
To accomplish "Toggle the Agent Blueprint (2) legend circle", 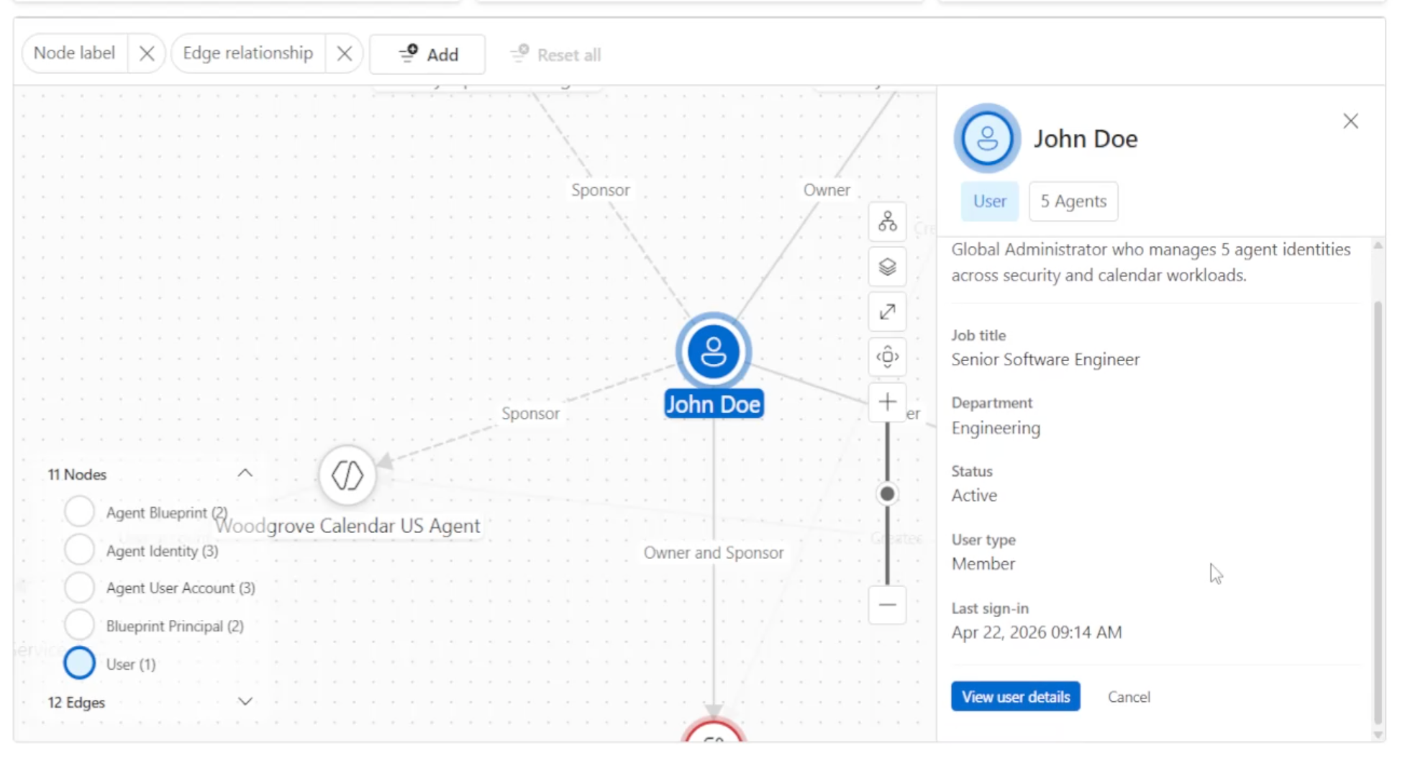I will pos(79,512).
